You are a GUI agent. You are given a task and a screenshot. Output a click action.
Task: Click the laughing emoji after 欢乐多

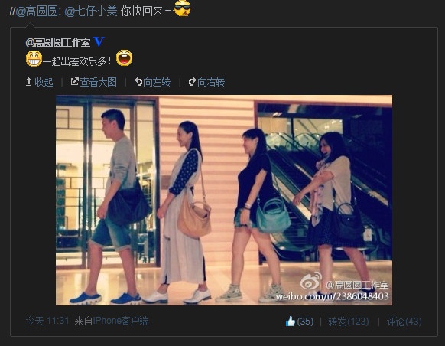pos(125,57)
